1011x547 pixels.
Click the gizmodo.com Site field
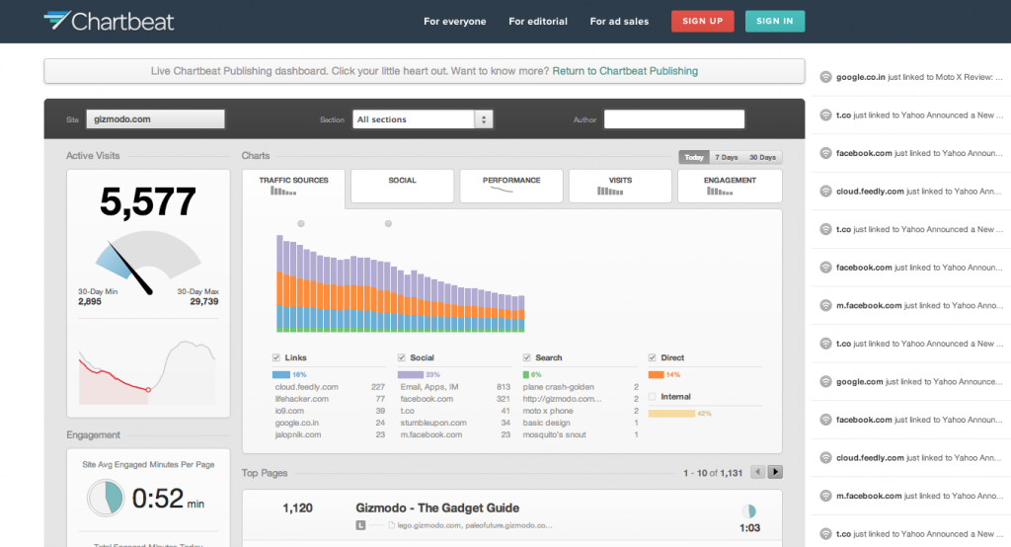[x=155, y=119]
